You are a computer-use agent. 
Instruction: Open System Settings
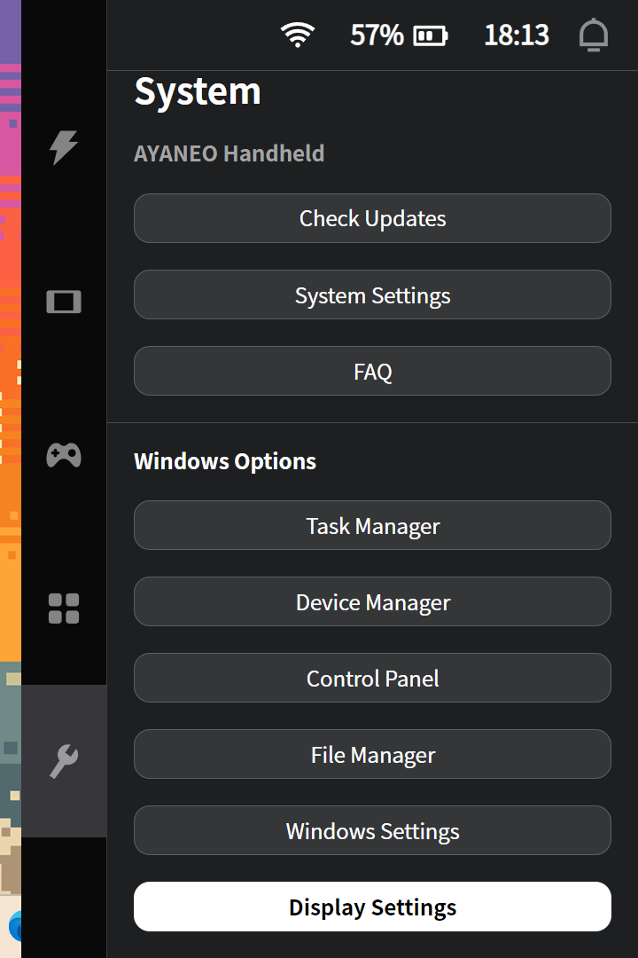(372, 295)
